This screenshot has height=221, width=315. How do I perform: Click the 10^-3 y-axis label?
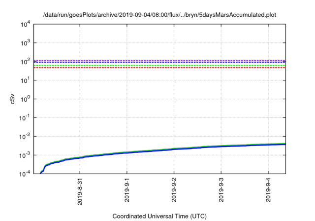25,155
